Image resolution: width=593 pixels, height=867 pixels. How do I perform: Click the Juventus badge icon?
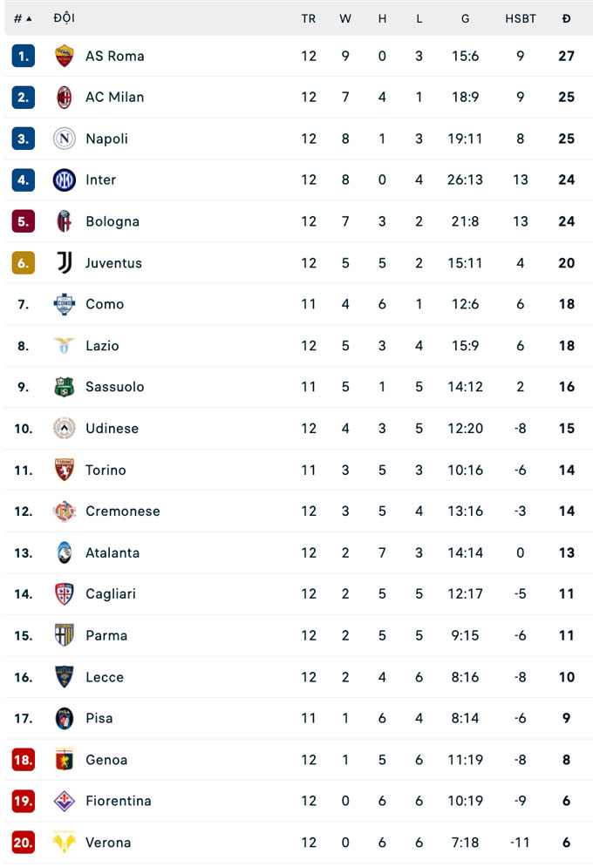[x=65, y=262]
